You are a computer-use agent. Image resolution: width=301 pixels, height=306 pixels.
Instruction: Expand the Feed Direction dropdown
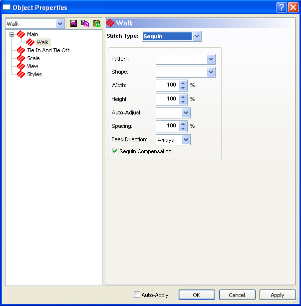point(186,140)
